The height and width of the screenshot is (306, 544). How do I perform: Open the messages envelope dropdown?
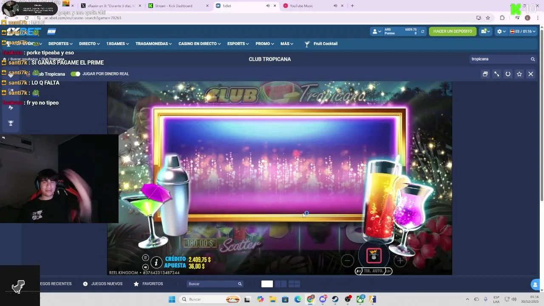click(x=485, y=31)
